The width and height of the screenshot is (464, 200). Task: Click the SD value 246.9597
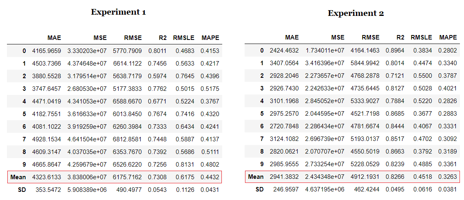coord(284,189)
